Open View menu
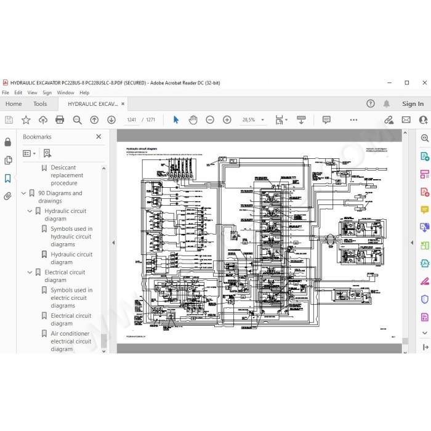This screenshot has width=431, height=431. 32,92
